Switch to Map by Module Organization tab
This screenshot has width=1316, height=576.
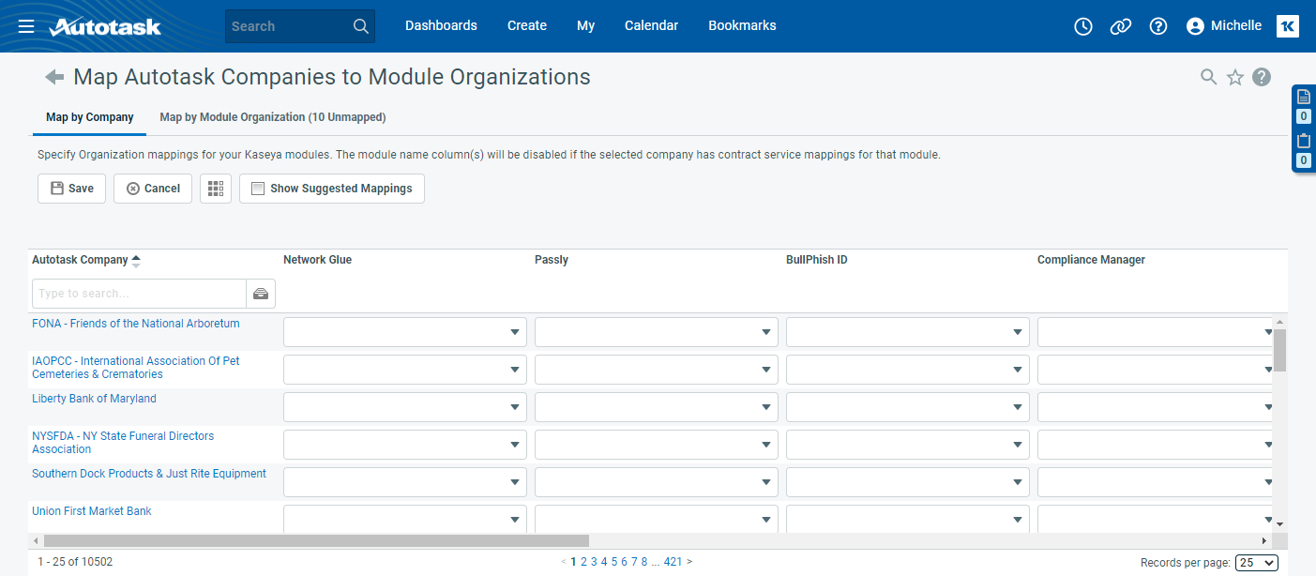pos(273,117)
